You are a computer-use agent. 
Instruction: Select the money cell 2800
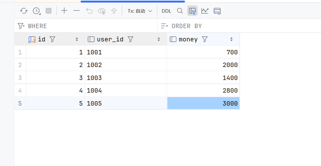click(203, 90)
